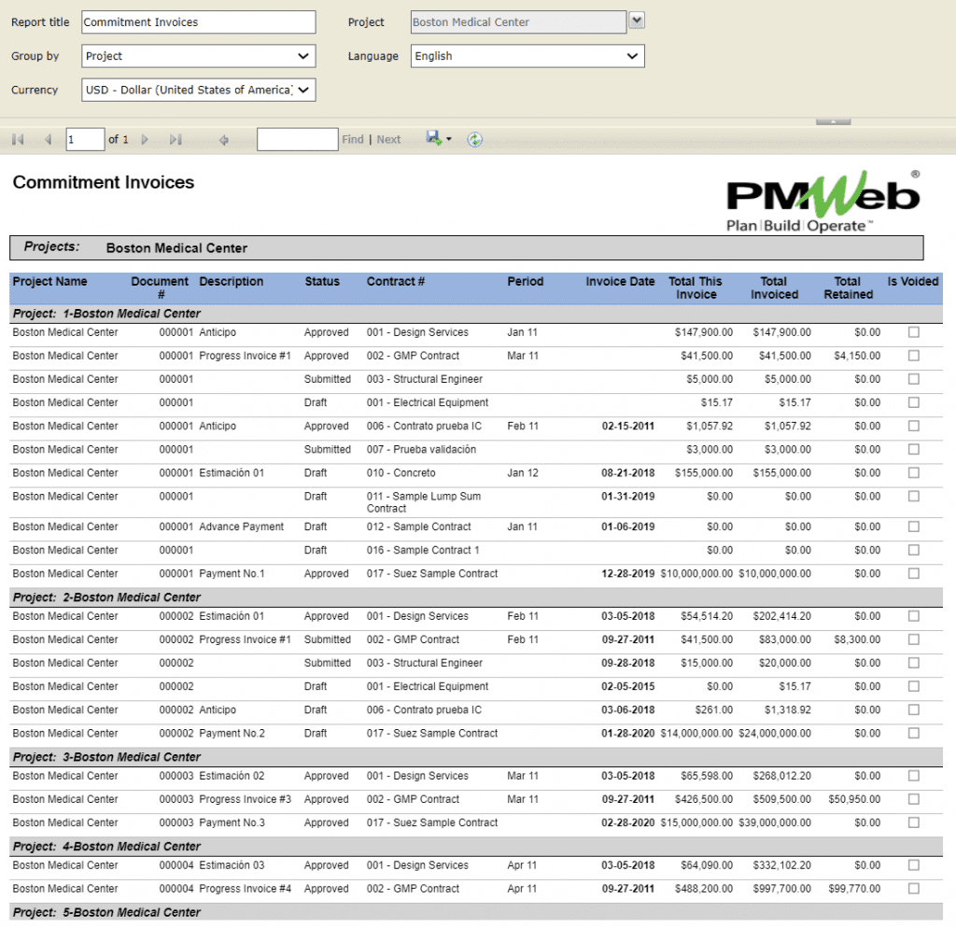The height and width of the screenshot is (927, 956).
Task: Expand the Project selector arrow
Action: point(637,21)
